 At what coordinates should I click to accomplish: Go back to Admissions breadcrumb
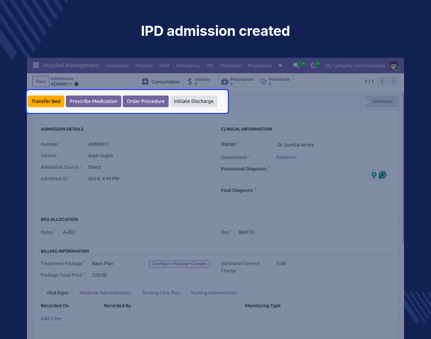(x=62, y=79)
